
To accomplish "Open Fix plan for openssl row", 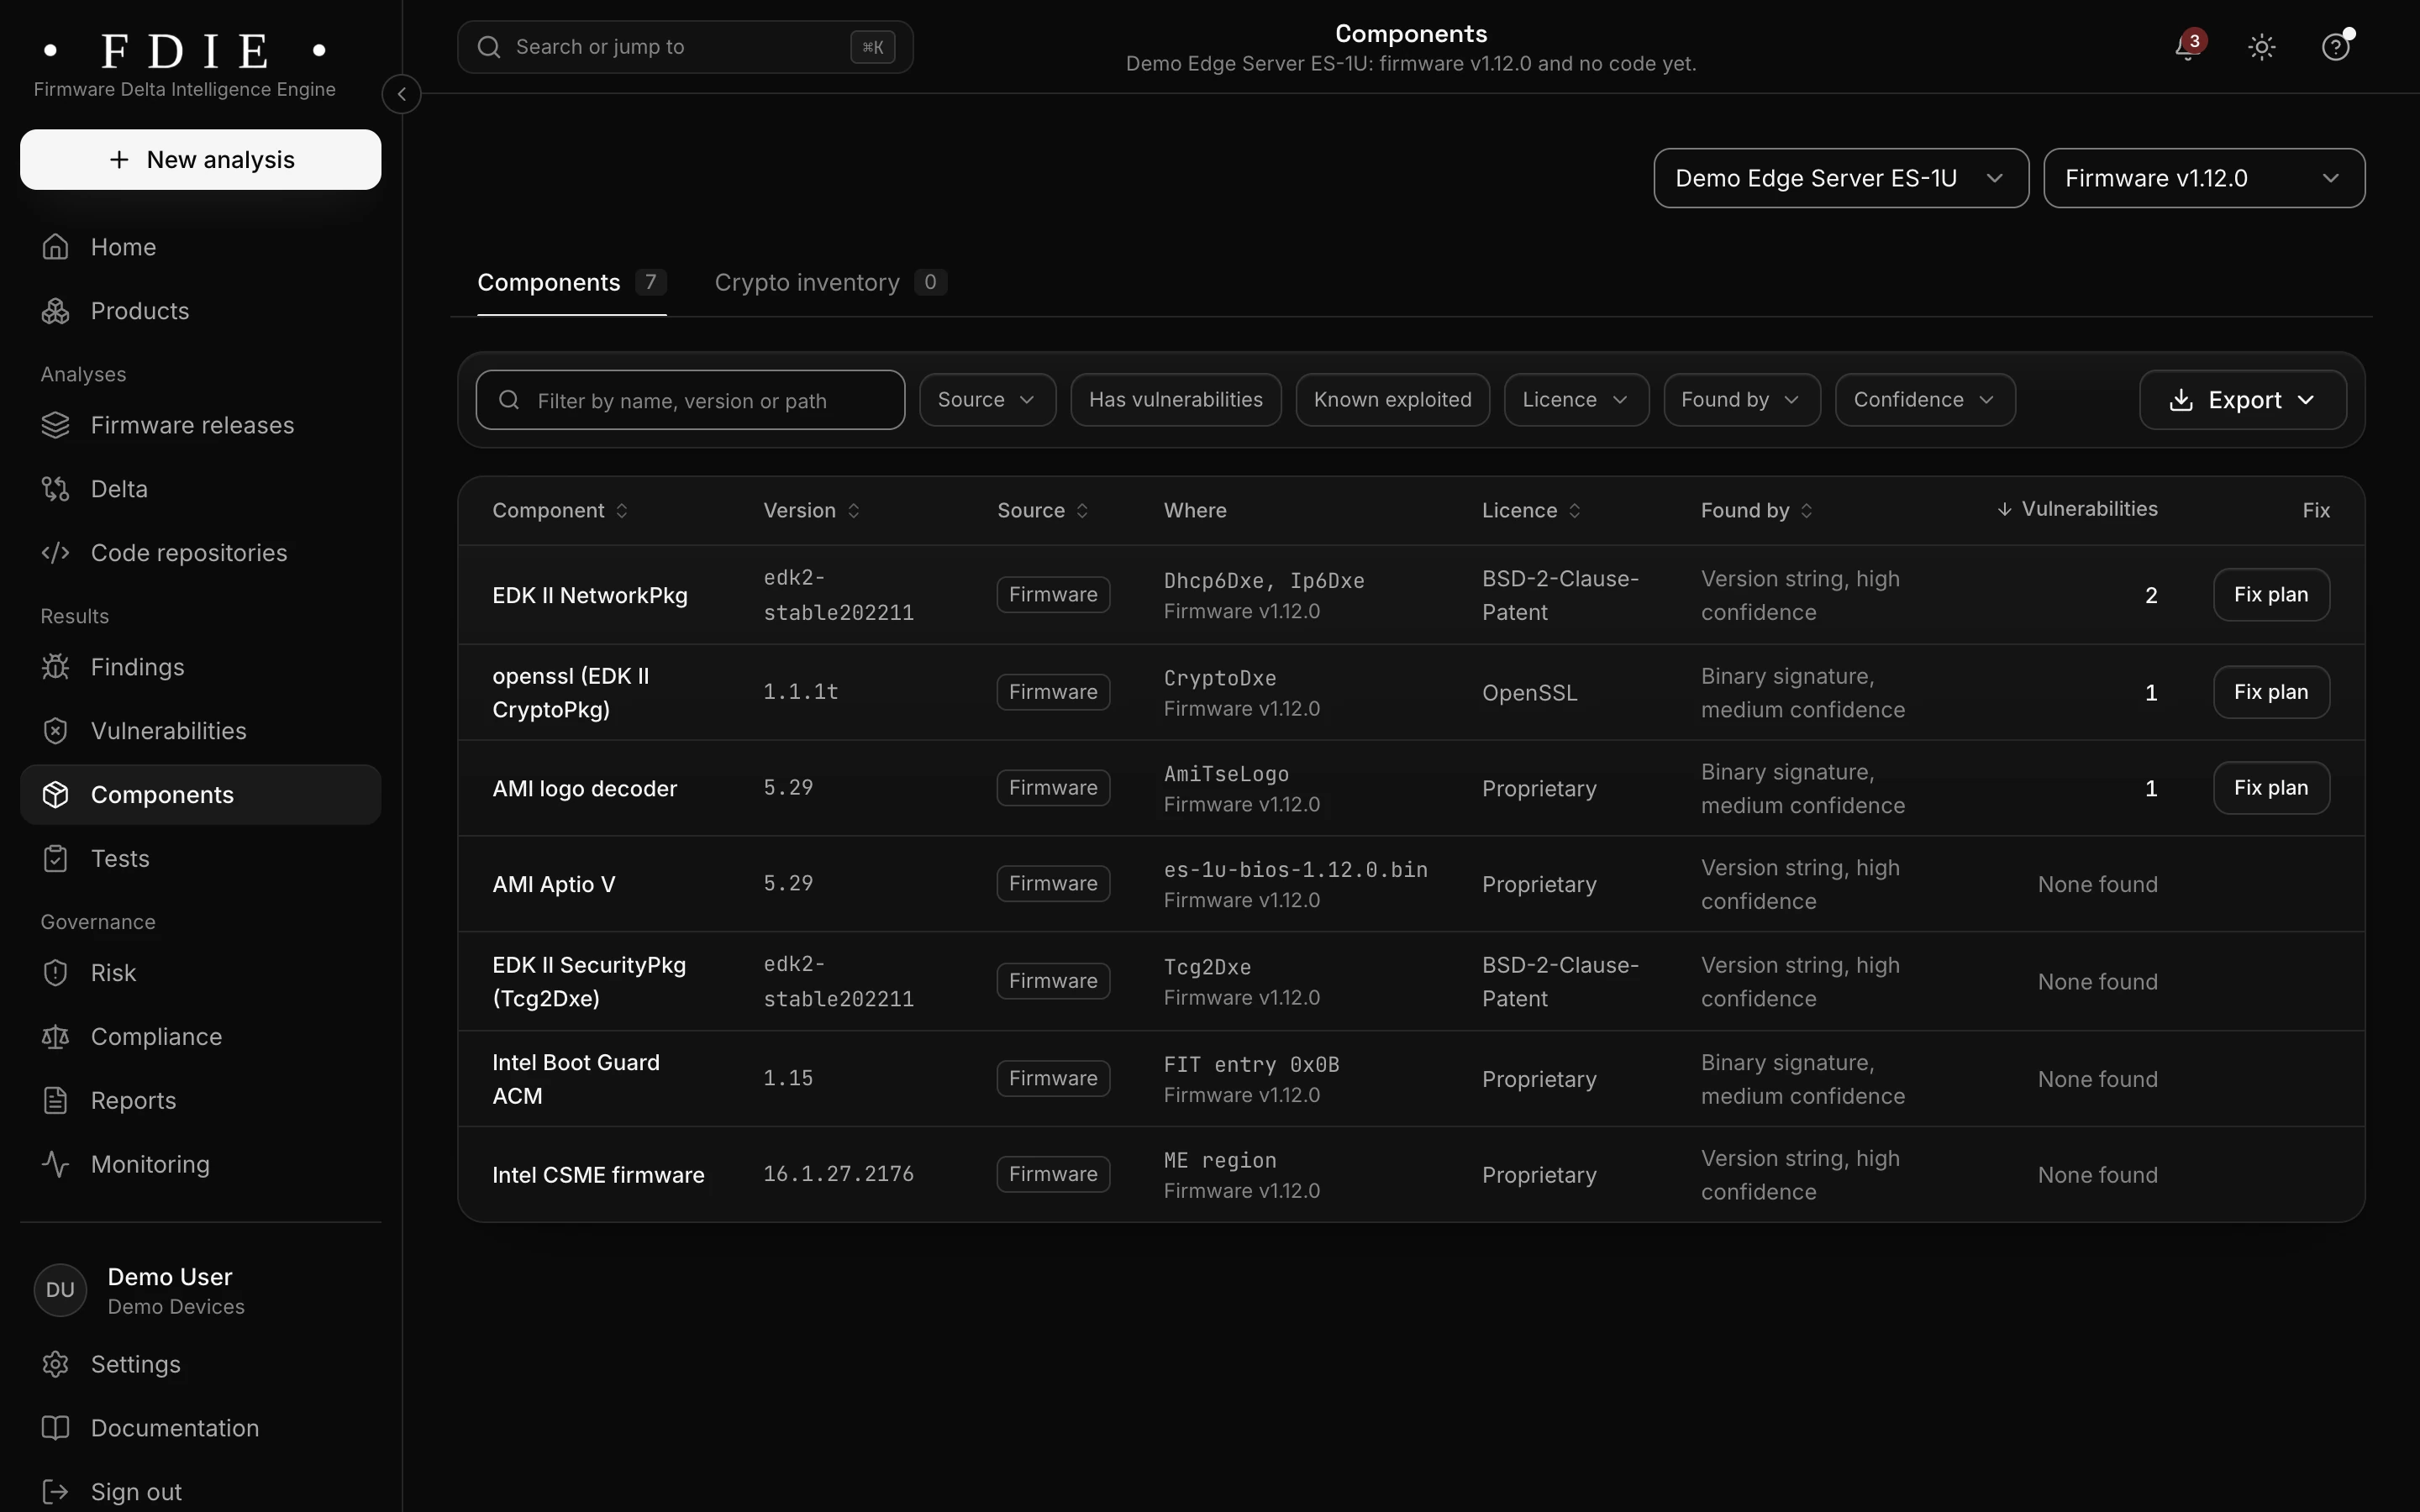I will click(x=2271, y=692).
